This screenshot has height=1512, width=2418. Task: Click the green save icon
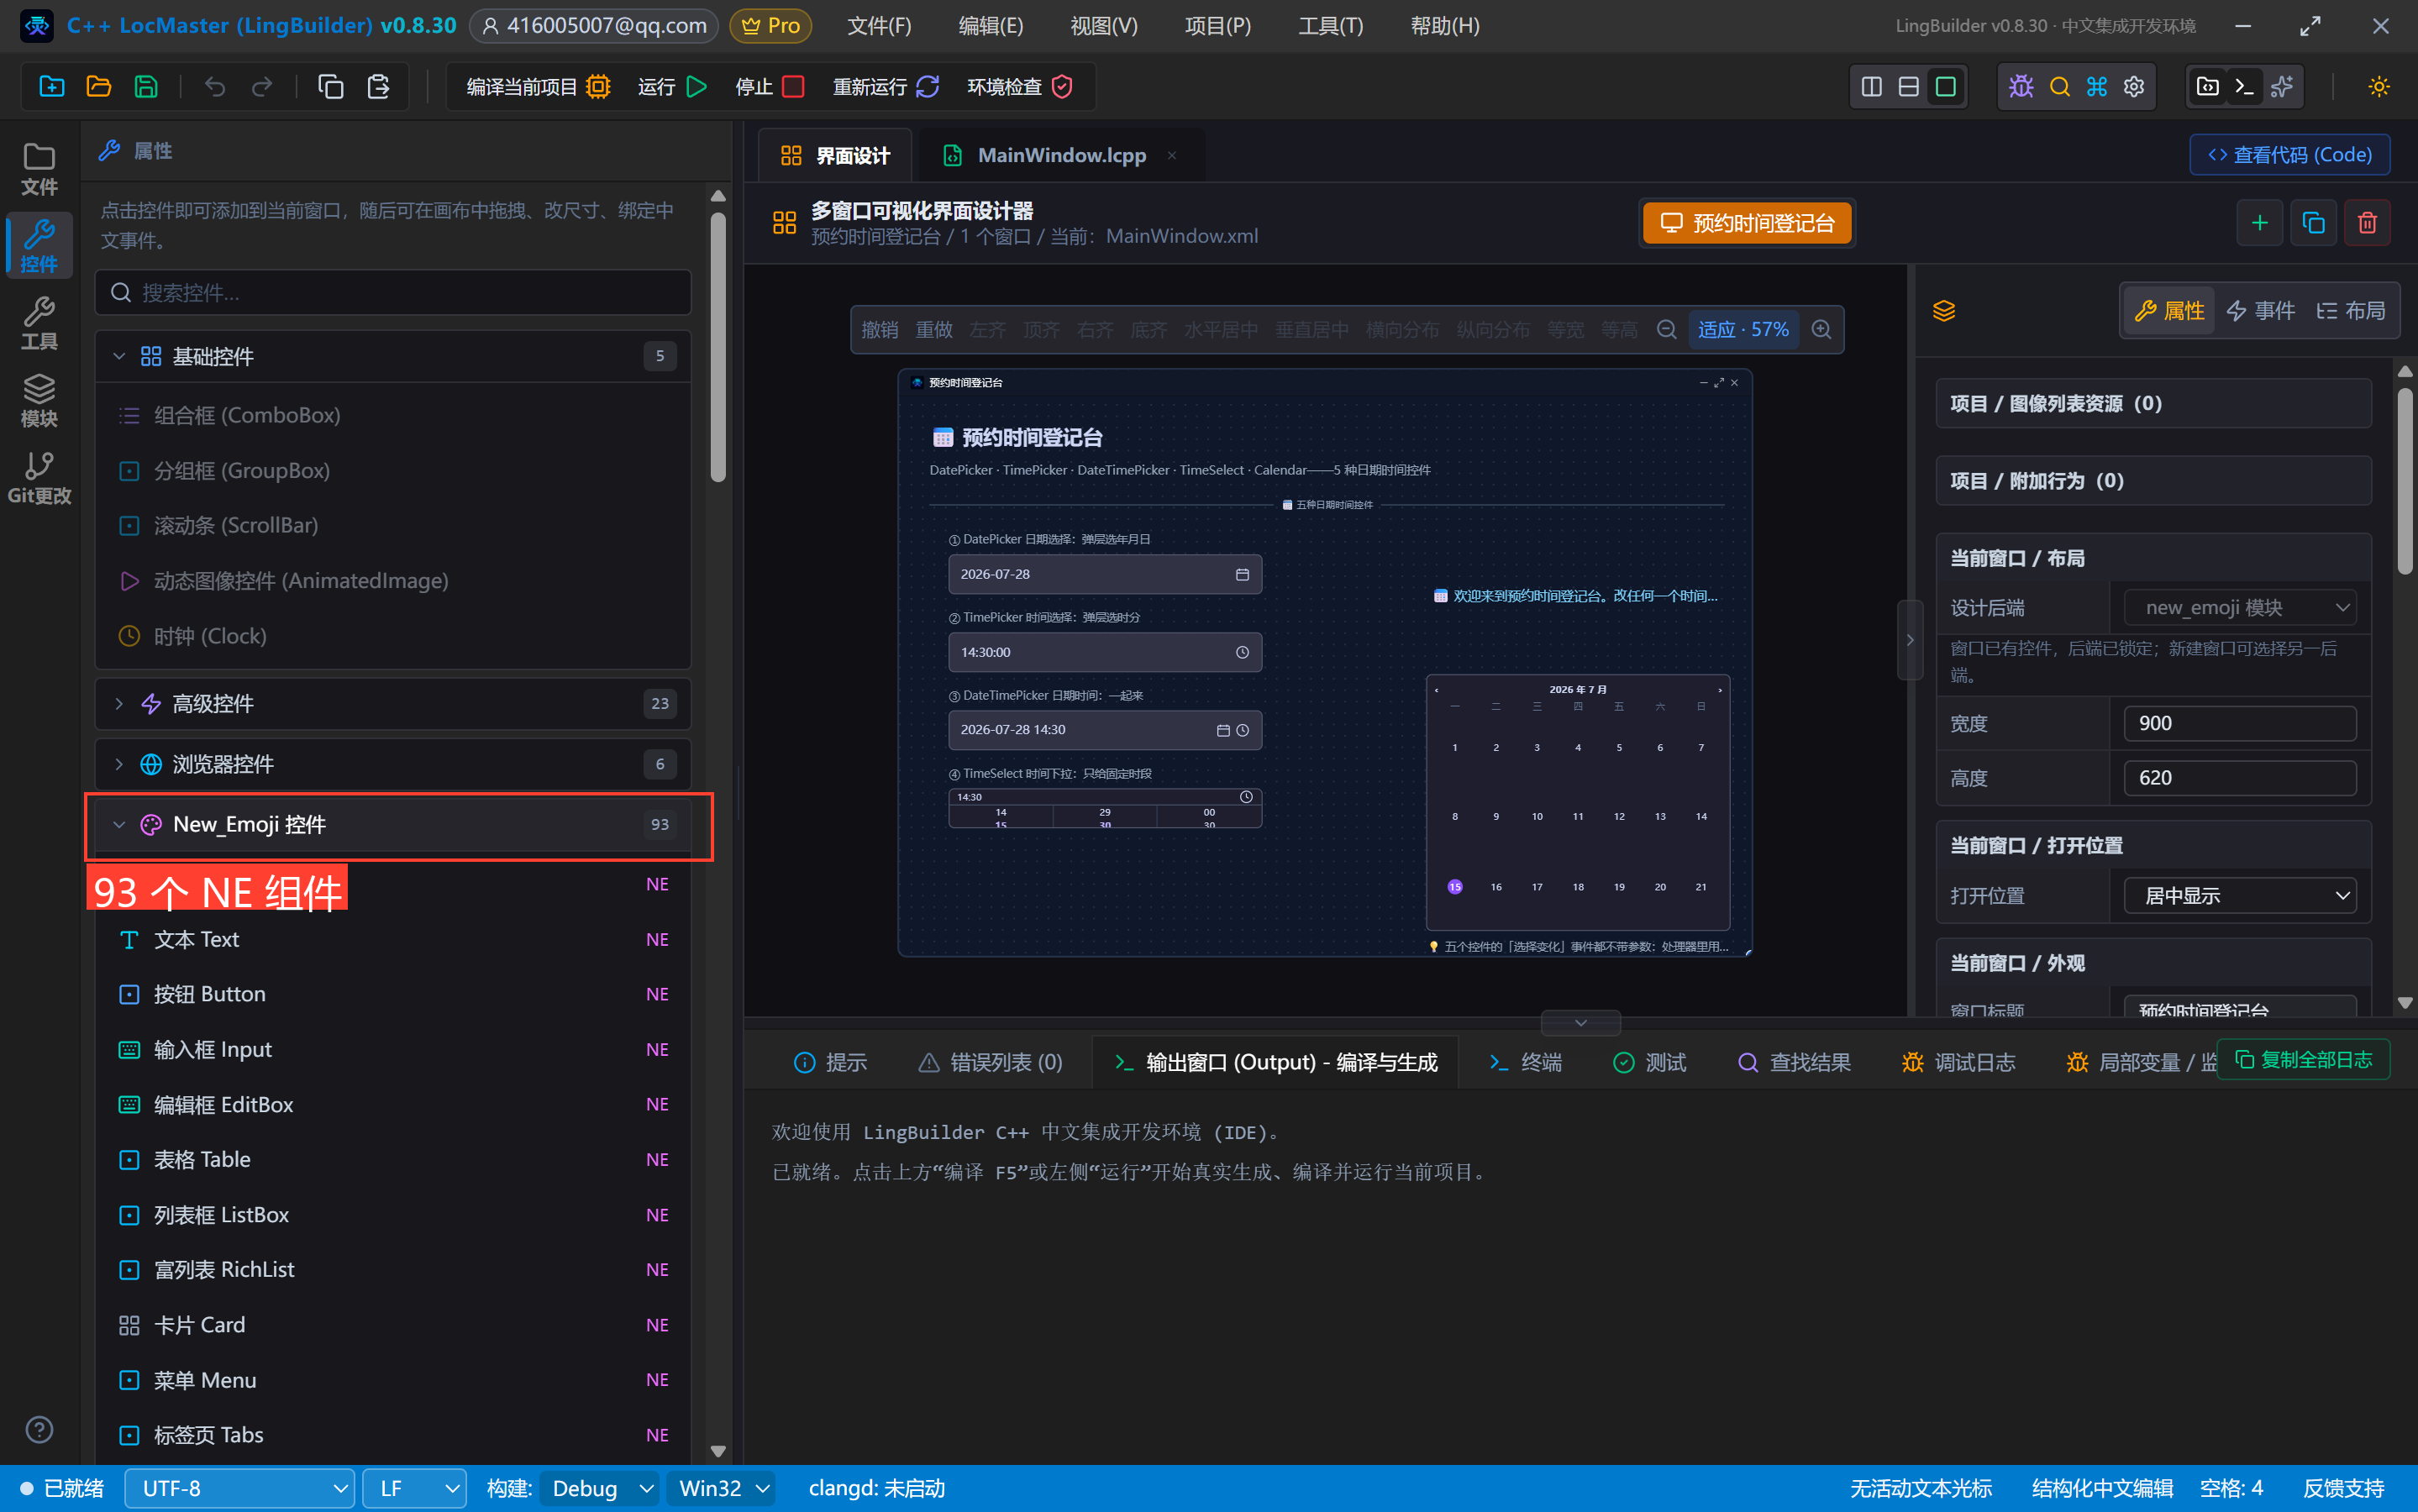pyautogui.click(x=146, y=86)
